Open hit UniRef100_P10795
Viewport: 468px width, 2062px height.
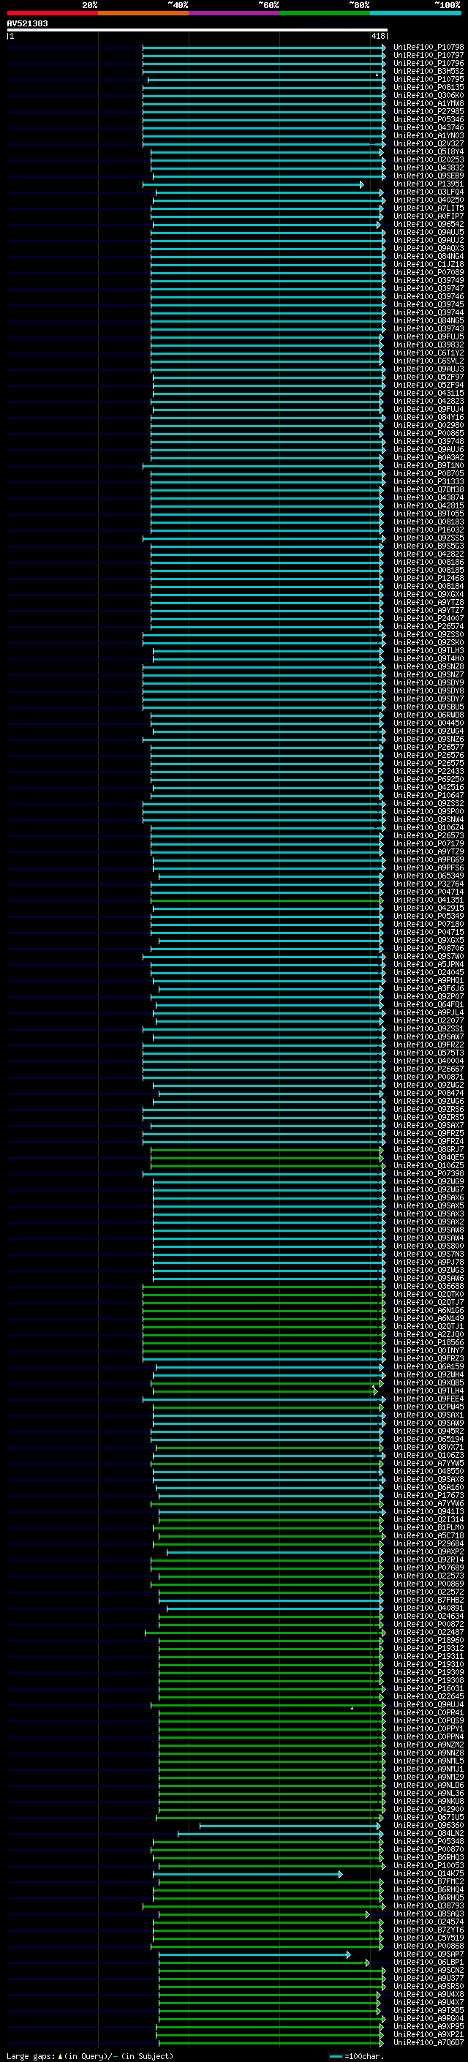click(x=428, y=79)
